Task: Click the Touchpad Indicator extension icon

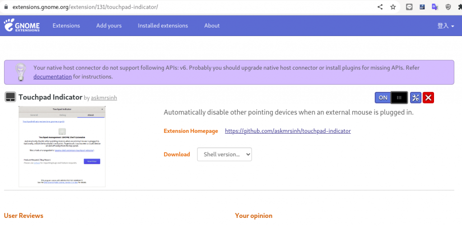Action: [10, 97]
